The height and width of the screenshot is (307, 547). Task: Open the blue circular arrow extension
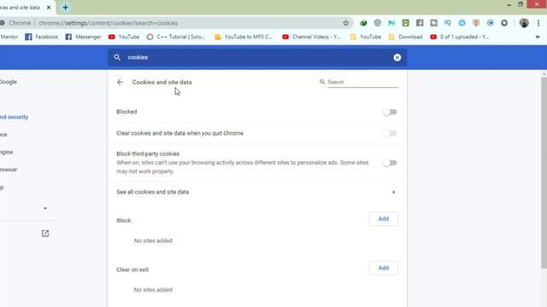pyautogui.click(x=490, y=23)
